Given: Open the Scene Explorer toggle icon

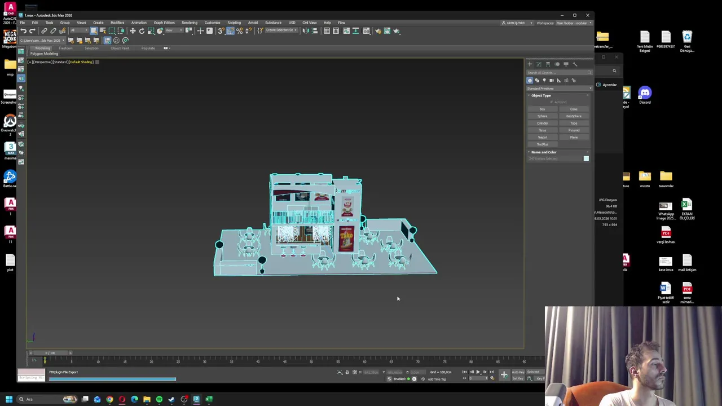Looking at the screenshot, I should click(x=327, y=30).
